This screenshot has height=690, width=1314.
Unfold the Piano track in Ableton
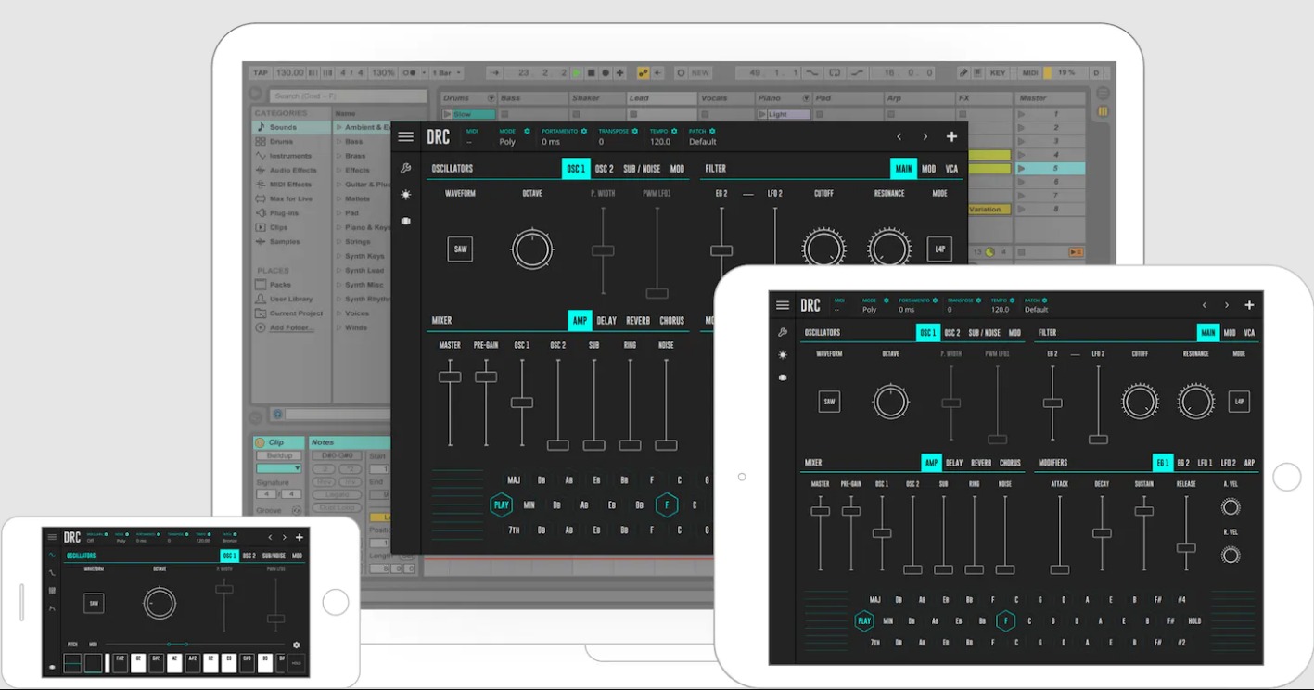click(x=806, y=98)
